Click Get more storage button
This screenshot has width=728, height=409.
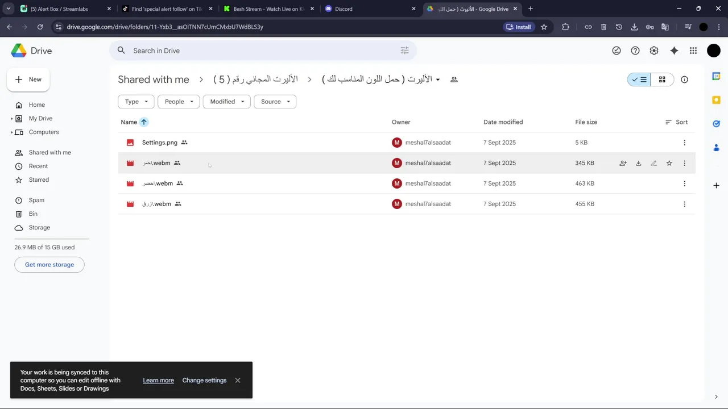click(49, 265)
